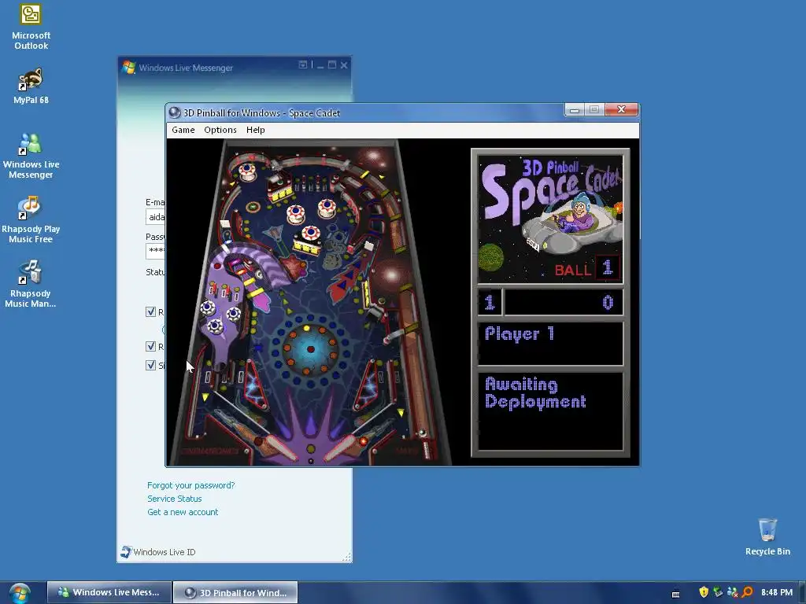Toggle the third Messenger sign-in checkbox
This screenshot has height=604, width=806.
click(x=150, y=365)
